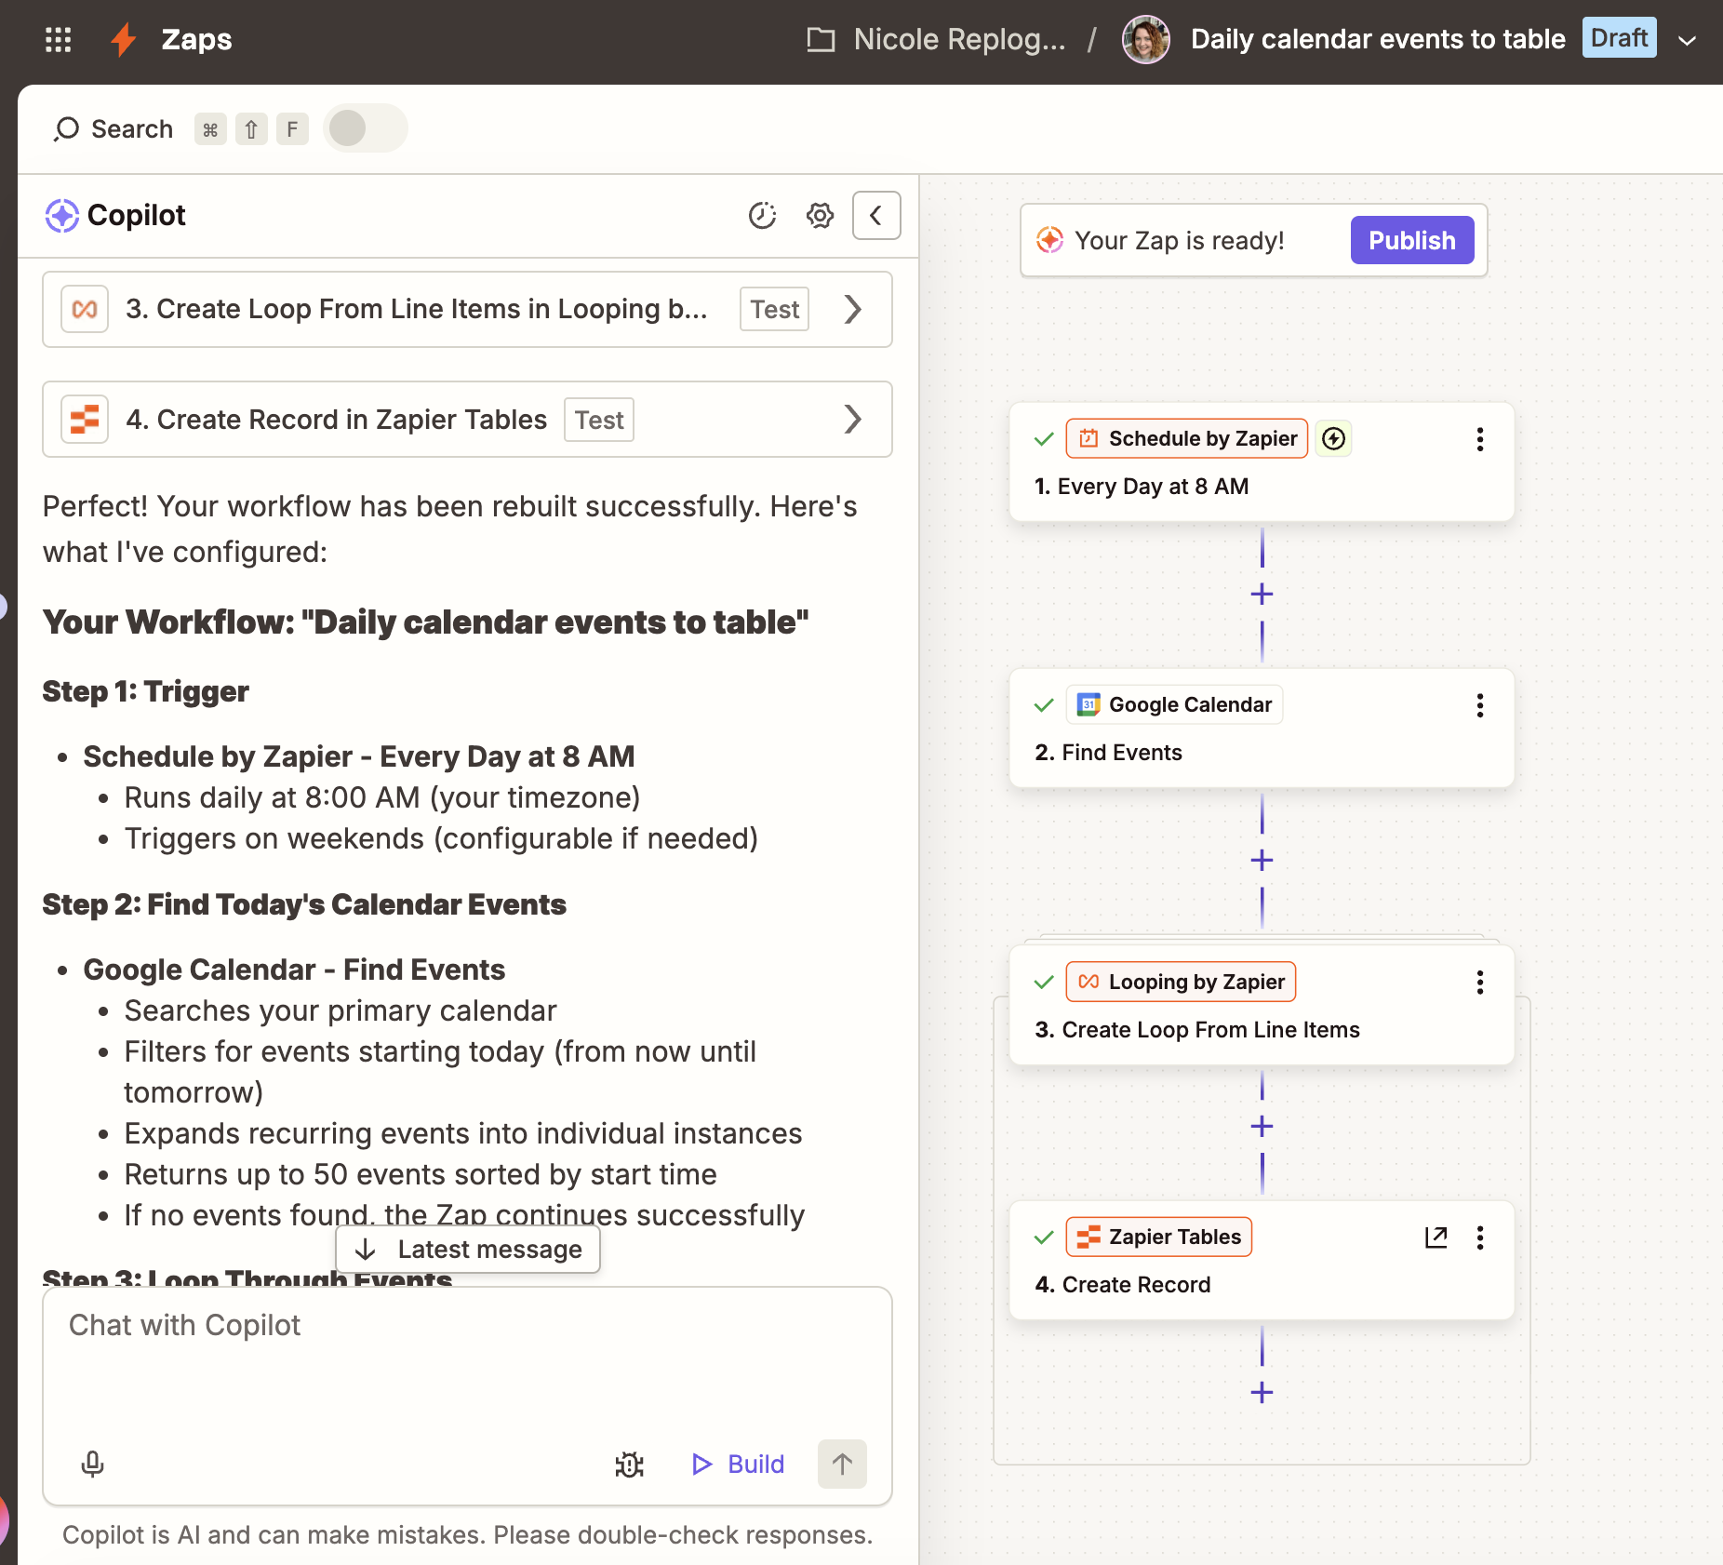The image size is (1723, 1565).
Task: Select step 1 Every Day at 8 AM
Action: click(x=1142, y=487)
